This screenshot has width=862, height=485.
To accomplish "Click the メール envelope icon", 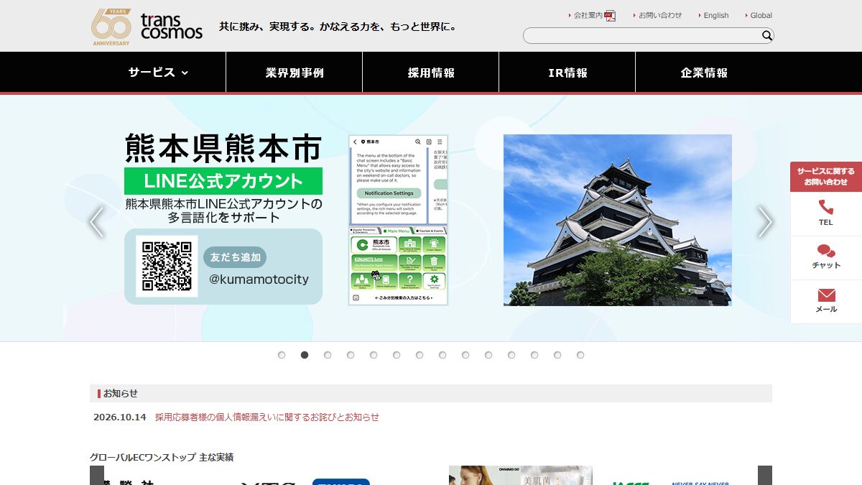I will (x=826, y=295).
